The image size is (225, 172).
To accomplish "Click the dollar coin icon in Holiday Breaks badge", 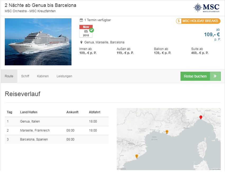I will [179, 21].
